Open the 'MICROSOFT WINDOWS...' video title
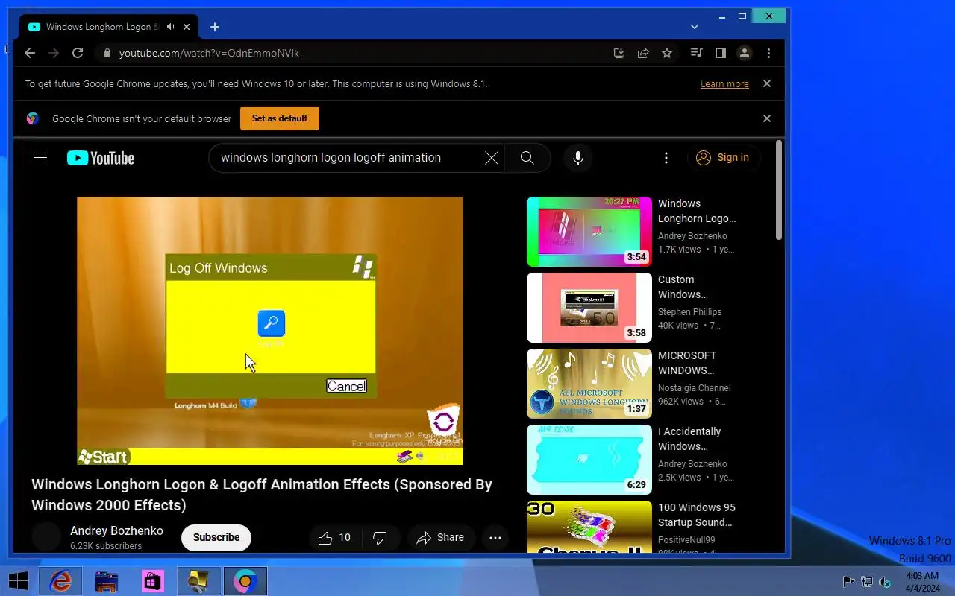This screenshot has width=955, height=596. [x=687, y=363]
